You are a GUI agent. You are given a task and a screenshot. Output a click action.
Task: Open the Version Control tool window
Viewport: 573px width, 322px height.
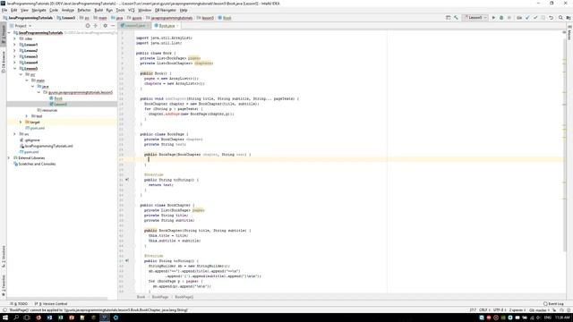(51, 303)
